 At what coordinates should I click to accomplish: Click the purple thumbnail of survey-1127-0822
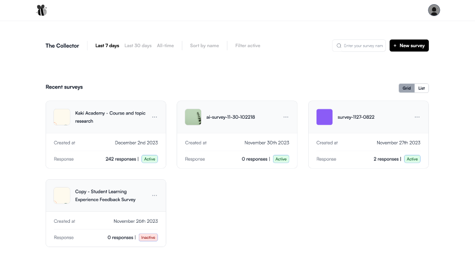tap(324, 117)
